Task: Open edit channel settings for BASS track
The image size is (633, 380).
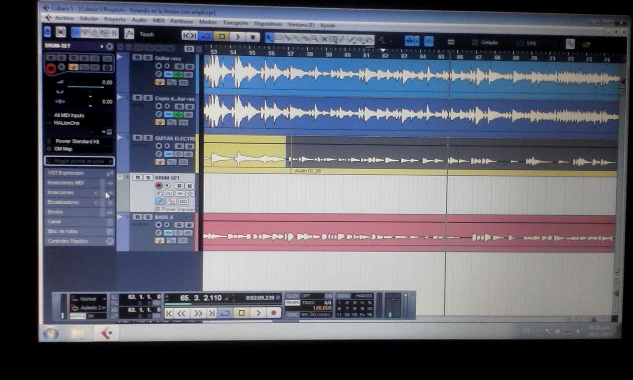Action: point(159,233)
